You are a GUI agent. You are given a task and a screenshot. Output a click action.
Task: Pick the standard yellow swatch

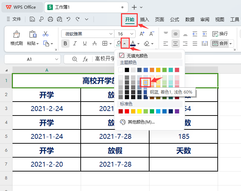pyautogui.click(x=139, y=111)
